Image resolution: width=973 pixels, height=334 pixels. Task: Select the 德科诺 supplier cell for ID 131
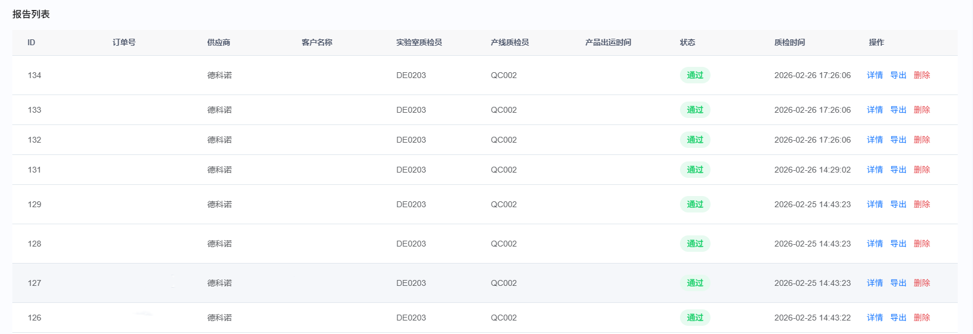220,170
